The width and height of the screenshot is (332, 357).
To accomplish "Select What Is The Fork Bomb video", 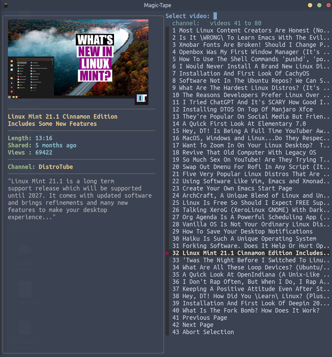I will 251,310.
